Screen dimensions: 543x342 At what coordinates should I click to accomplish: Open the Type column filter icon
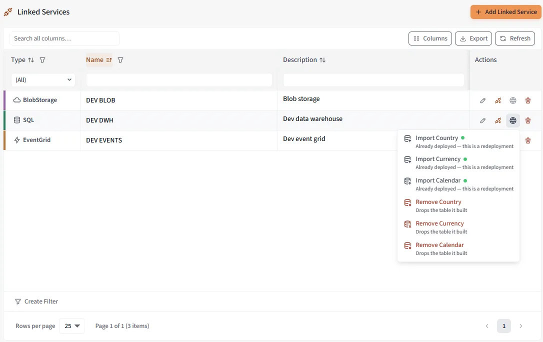(x=42, y=60)
